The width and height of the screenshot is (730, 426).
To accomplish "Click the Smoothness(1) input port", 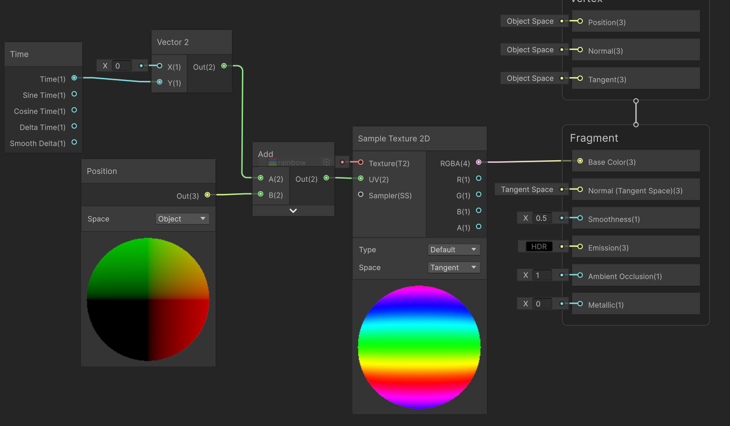I will pos(580,218).
